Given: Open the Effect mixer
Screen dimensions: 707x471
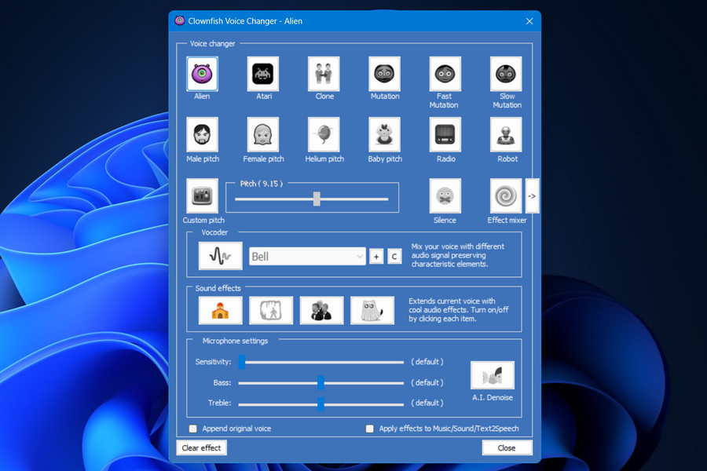Looking at the screenshot, I should [x=506, y=196].
